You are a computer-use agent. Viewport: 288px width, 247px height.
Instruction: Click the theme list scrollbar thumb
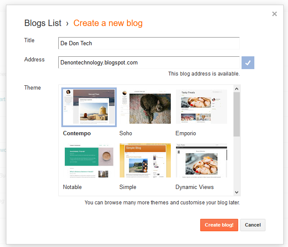tap(236, 114)
